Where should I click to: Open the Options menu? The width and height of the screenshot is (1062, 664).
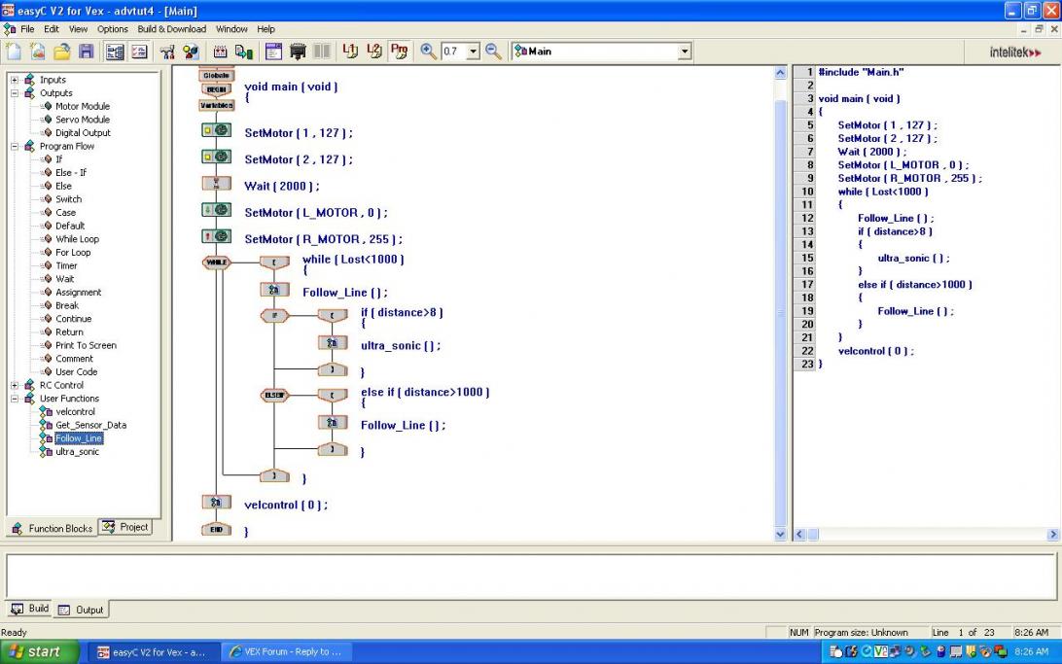(113, 29)
